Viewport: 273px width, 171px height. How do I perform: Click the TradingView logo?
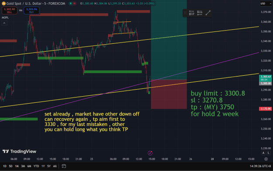pyautogui.click(x=19, y=151)
